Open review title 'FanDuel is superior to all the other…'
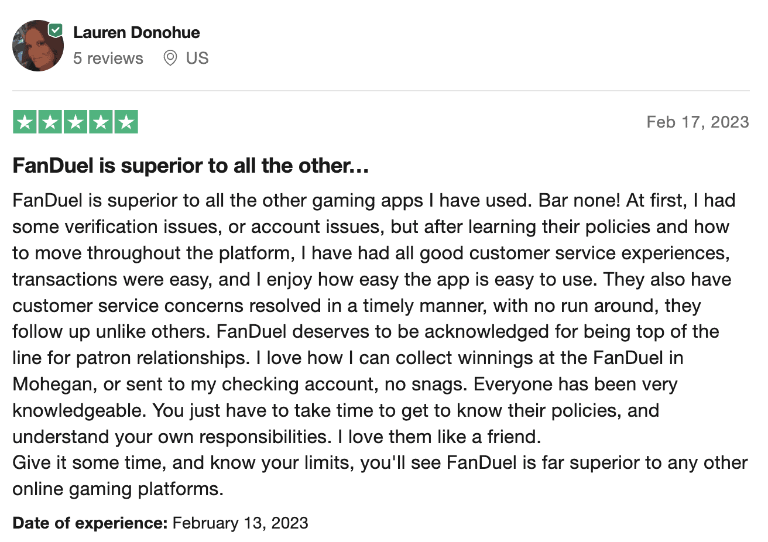 [191, 166]
